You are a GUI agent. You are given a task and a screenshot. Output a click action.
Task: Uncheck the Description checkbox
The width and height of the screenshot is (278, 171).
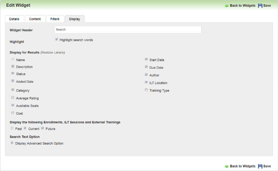pyautogui.click(x=13, y=66)
